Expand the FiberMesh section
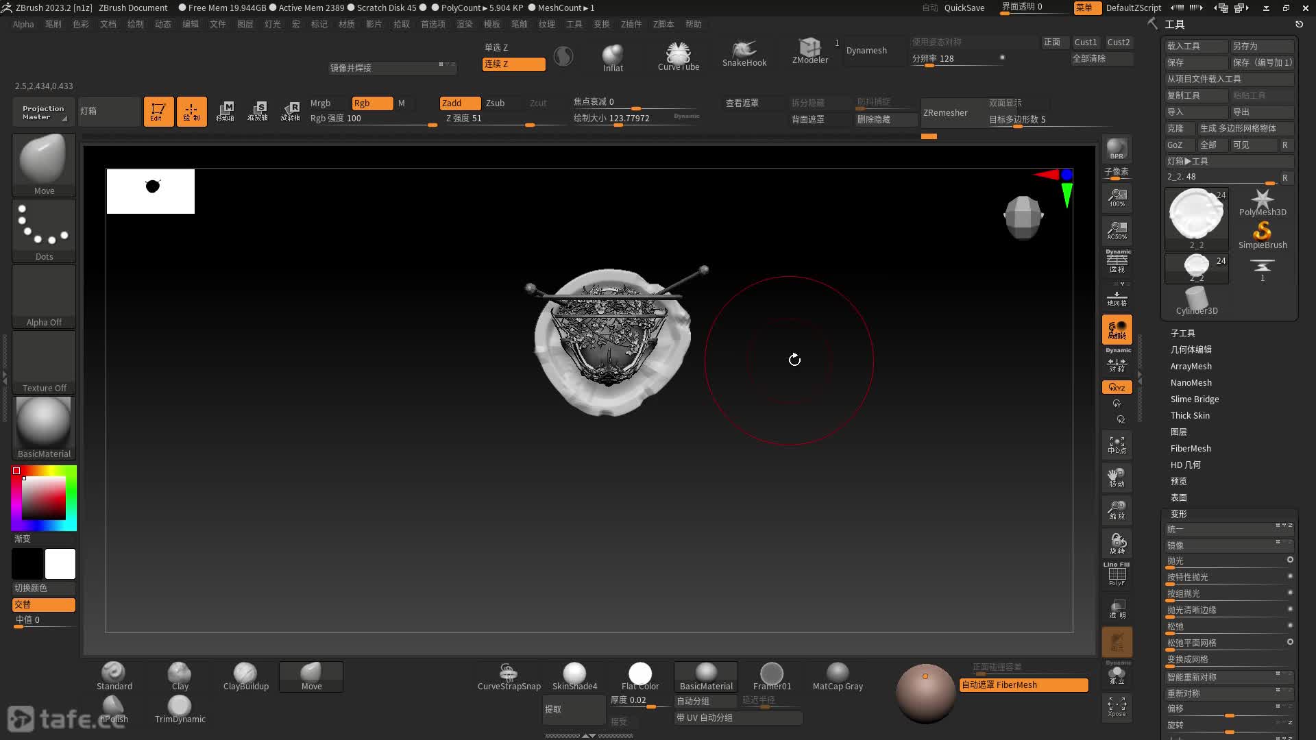 pos(1191,448)
